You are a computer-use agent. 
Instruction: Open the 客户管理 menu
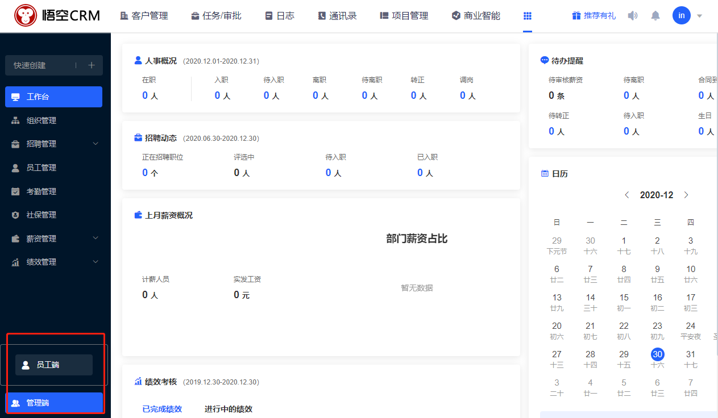pyautogui.click(x=144, y=16)
